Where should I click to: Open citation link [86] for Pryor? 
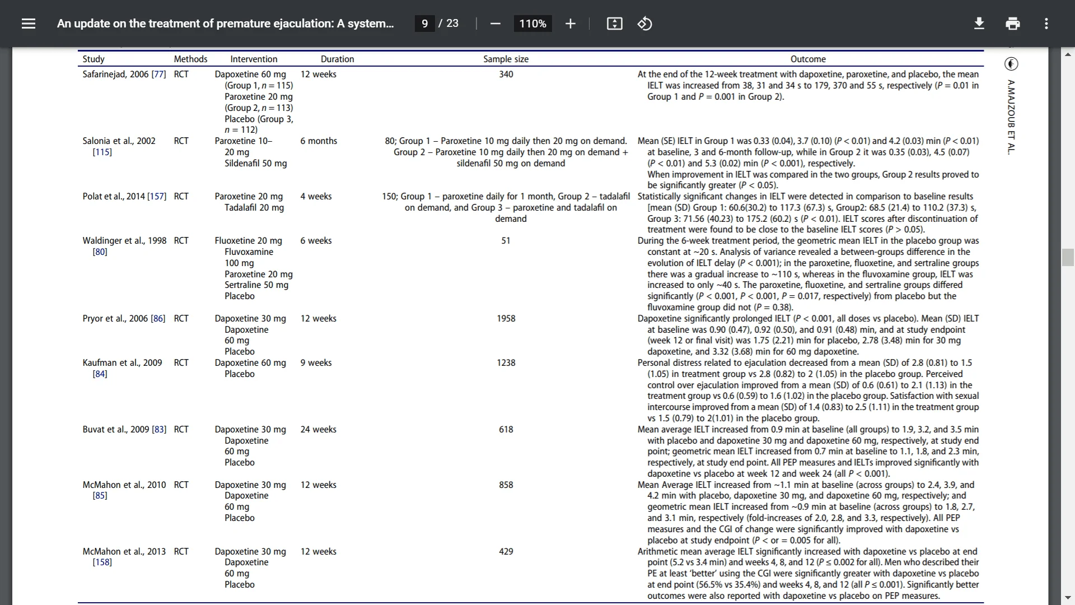pos(158,319)
